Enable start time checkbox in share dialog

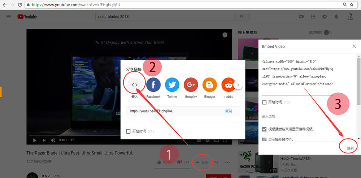coord(128,132)
